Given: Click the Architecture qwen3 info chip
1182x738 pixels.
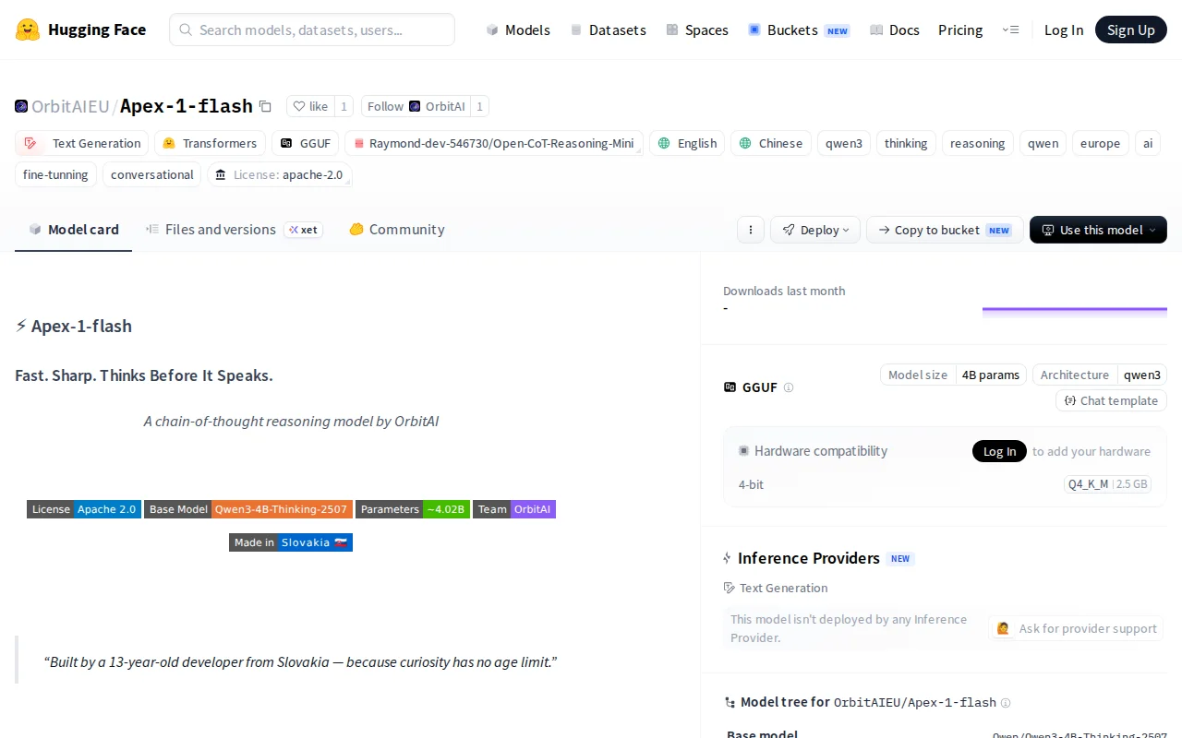Looking at the screenshot, I should tap(1100, 375).
